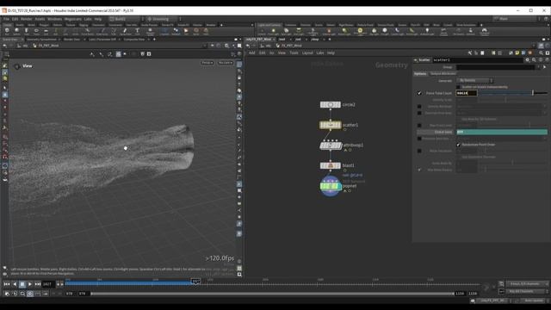Open the No cam camera dropdown
This screenshot has height=310, width=551.
point(225,63)
